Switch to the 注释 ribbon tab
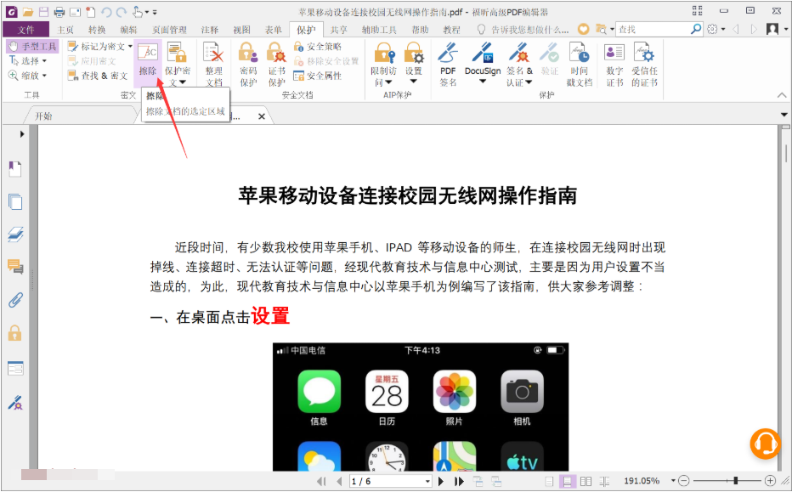This screenshot has width=792, height=492. click(210, 30)
